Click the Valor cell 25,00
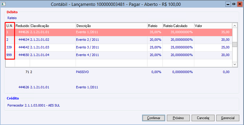The image size is (244, 125). tap(213, 47)
